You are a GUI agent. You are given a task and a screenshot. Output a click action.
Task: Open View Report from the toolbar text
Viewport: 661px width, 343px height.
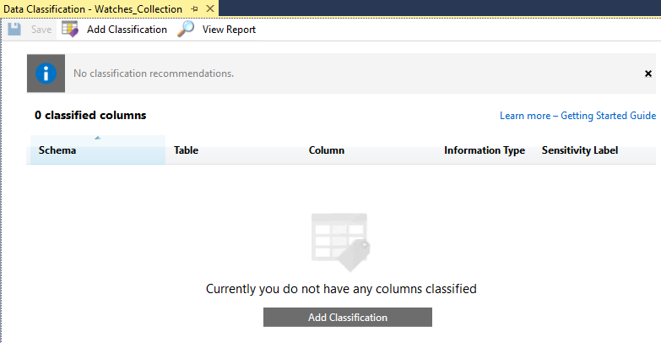click(229, 30)
